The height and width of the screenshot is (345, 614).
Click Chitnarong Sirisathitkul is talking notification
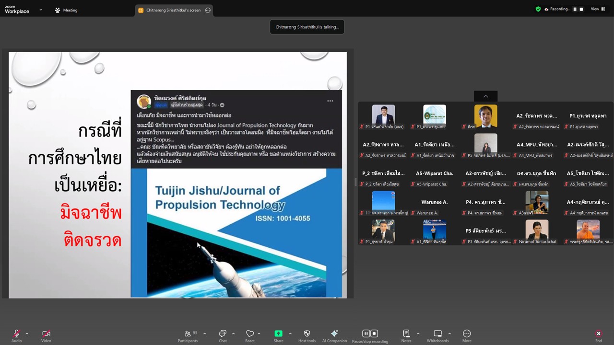(307, 27)
